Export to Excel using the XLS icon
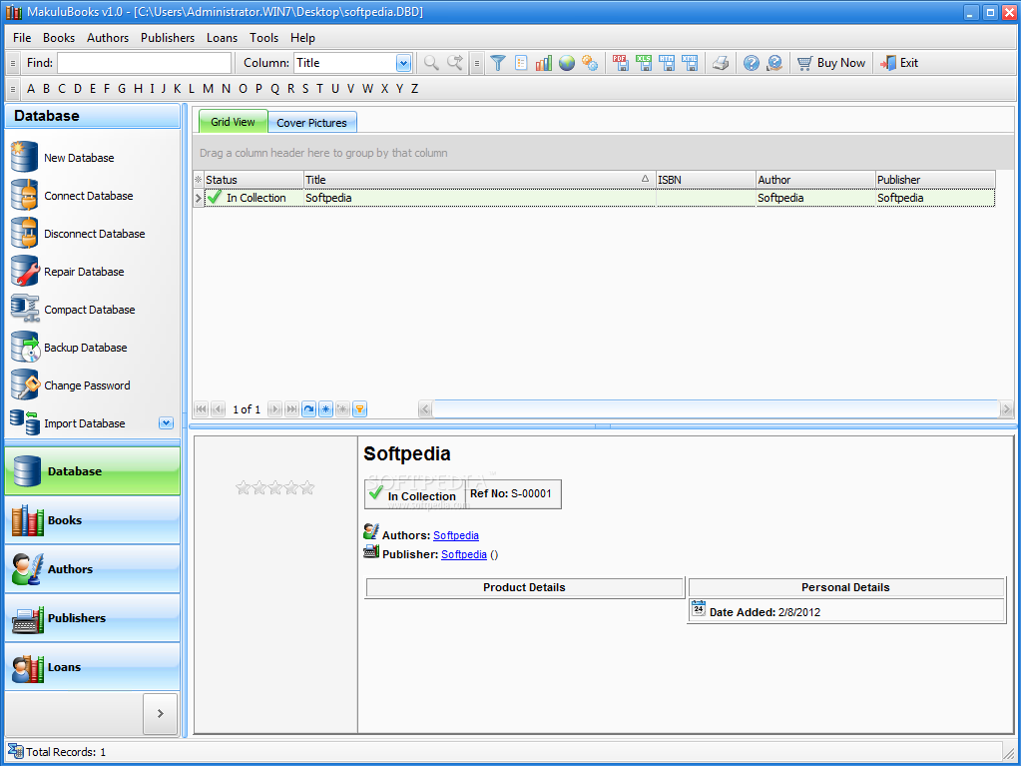Viewport: 1021px width, 766px height. pos(644,63)
